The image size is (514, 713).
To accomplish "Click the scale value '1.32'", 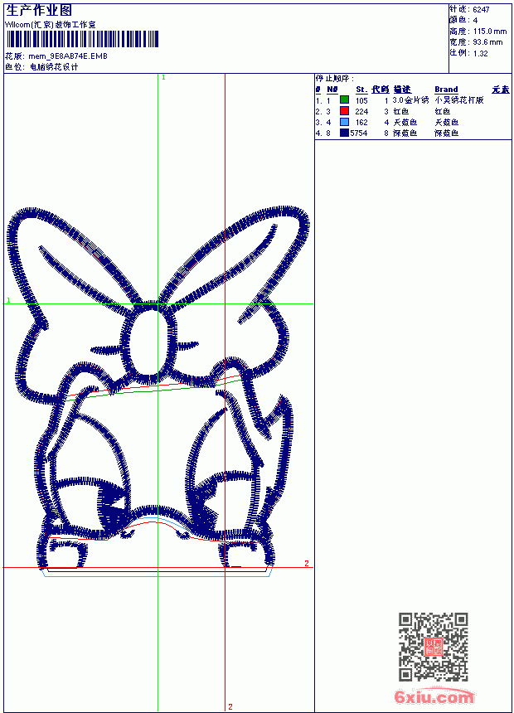I will click(480, 53).
